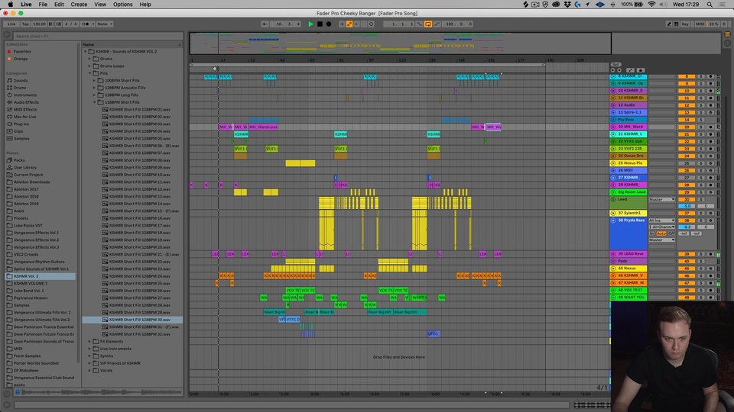Open Pryda Bass All Ins input dropdown
Viewport: 734px width, 412px height.
pos(662,220)
